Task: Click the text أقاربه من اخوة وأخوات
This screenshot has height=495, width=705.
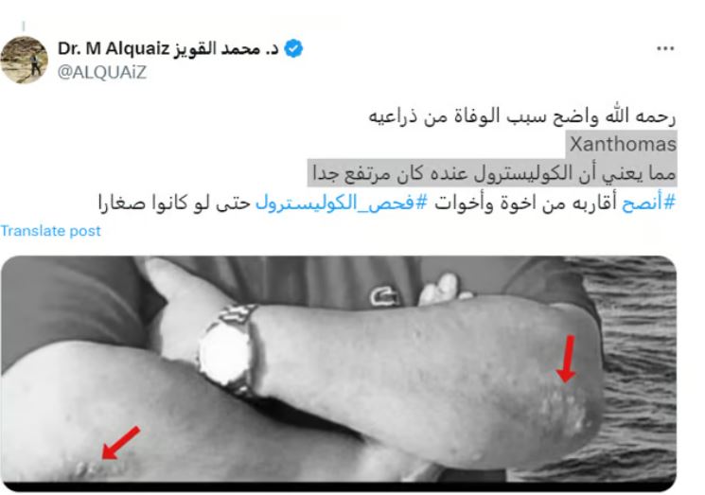Action: (x=525, y=203)
